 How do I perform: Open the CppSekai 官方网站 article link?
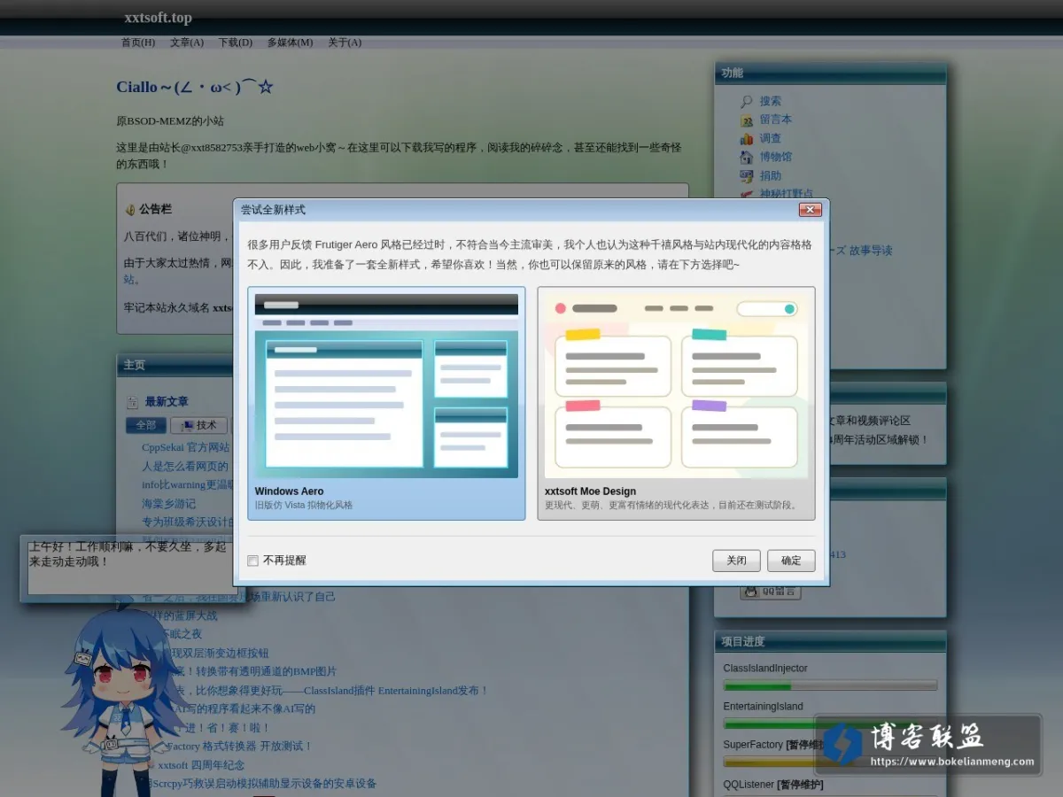[x=185, y=447]
